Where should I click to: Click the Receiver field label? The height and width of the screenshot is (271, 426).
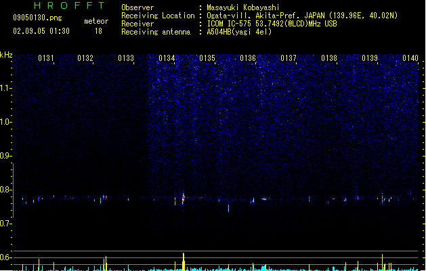[x=137, y=24]
